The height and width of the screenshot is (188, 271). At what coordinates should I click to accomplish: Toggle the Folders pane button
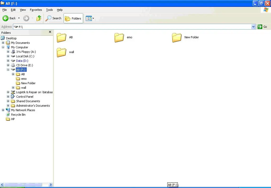(73, 18)
